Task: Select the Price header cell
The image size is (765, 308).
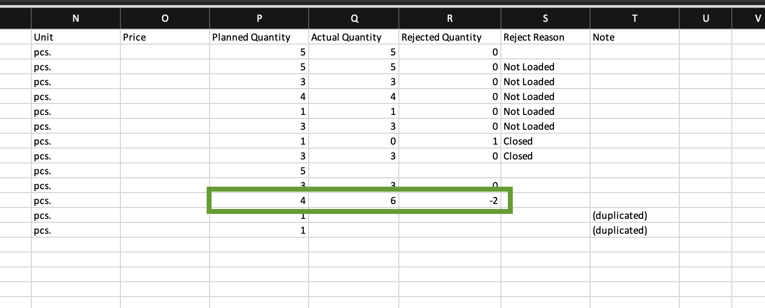Action: [x=165, y=37]
